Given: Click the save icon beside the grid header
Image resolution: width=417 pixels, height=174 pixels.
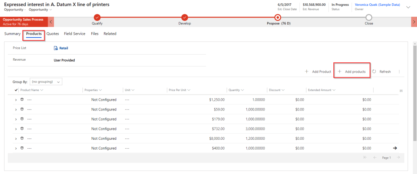Looking at the screenshot, I should (x=401, y=90).
